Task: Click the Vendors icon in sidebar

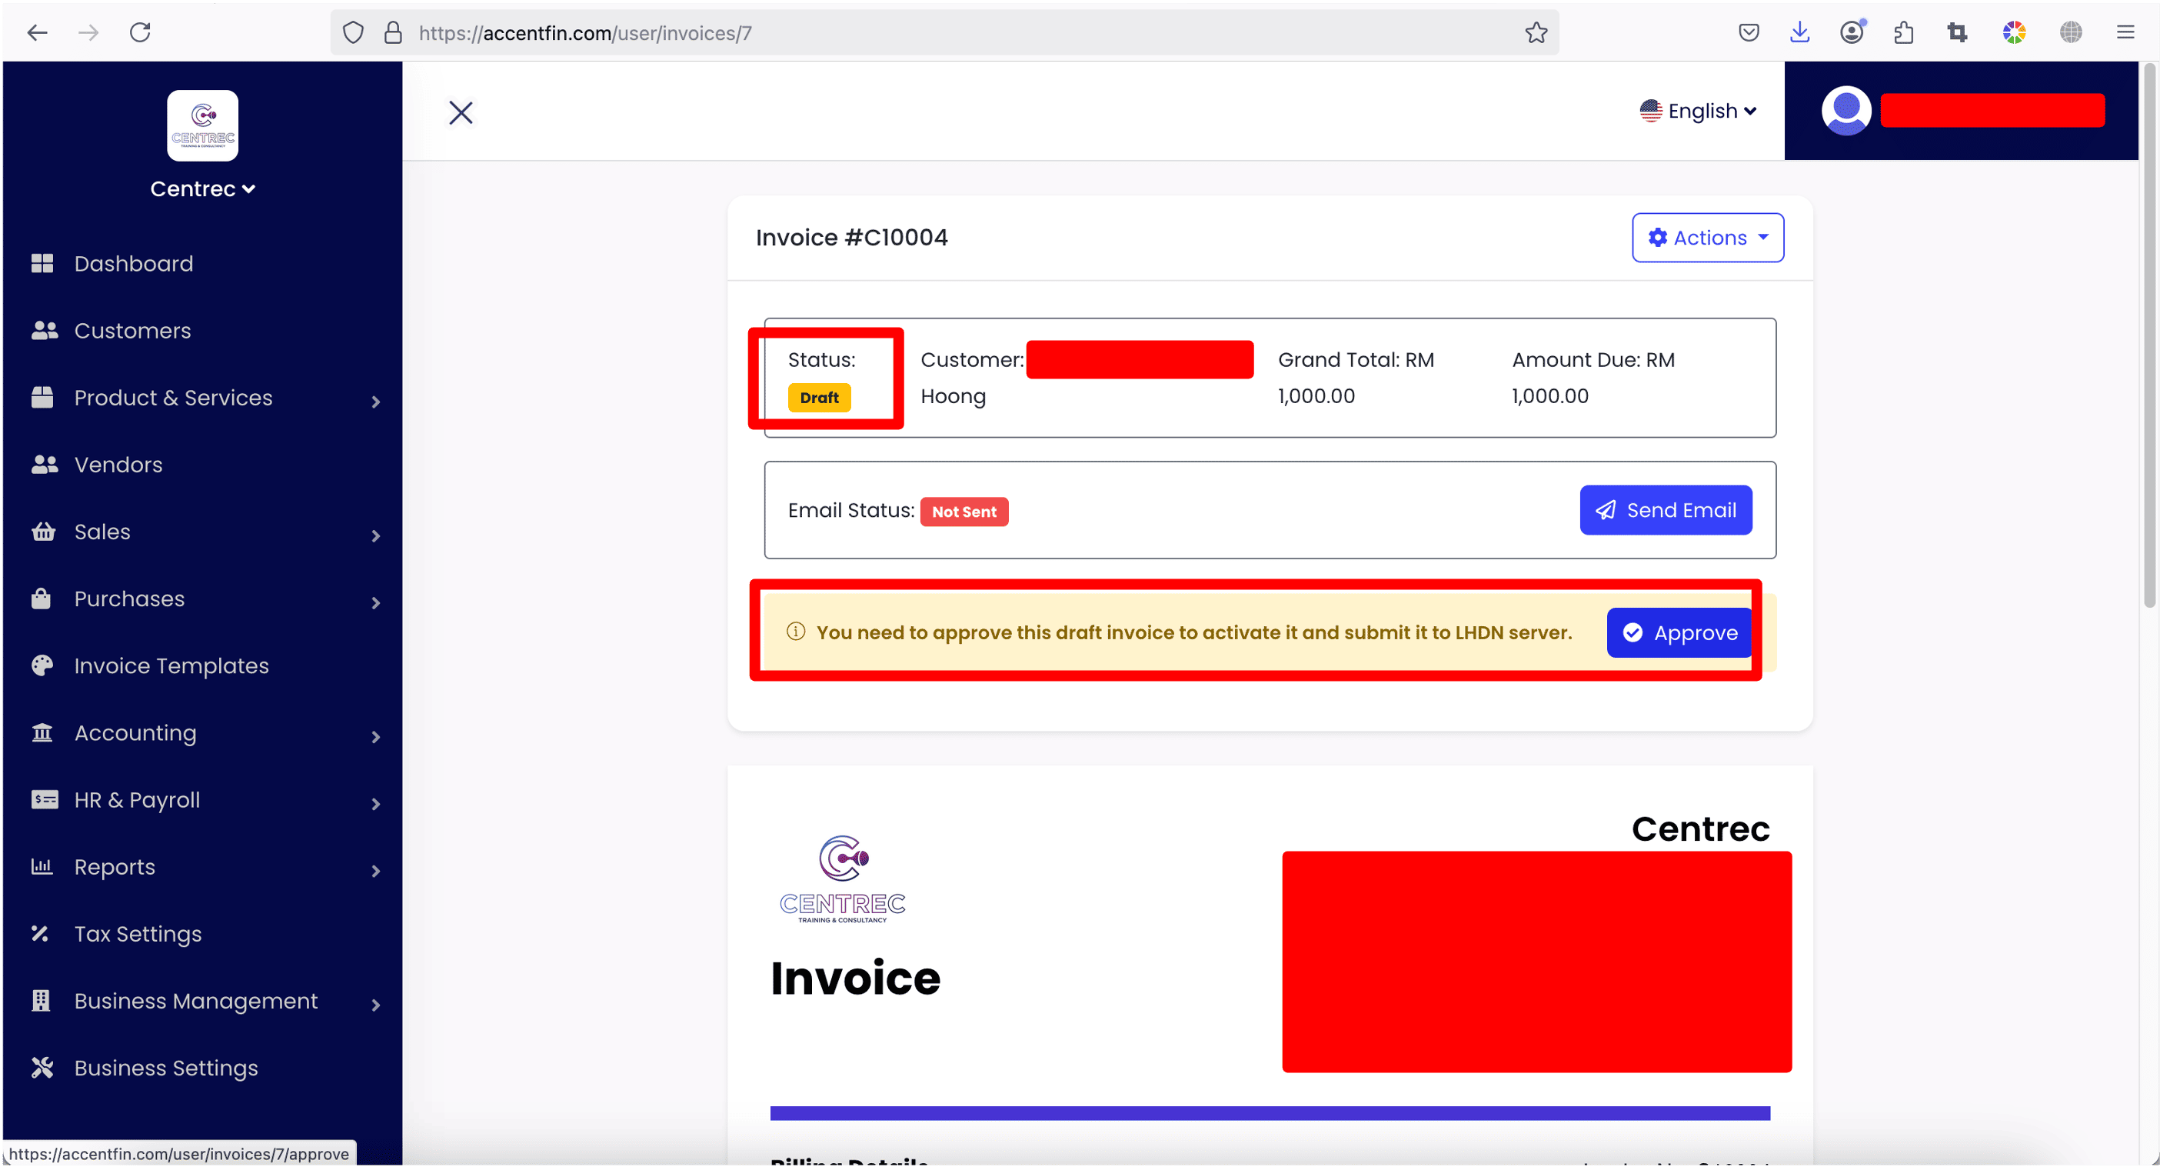Action: click(43, 464)
